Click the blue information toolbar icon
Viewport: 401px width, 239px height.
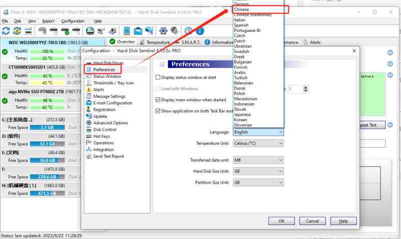pyautogui.click(x=200, y=31)
